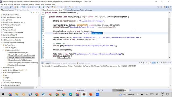Click the Display Selected Console icon
This screenshot has width=172, height=97.
[160, 63]
